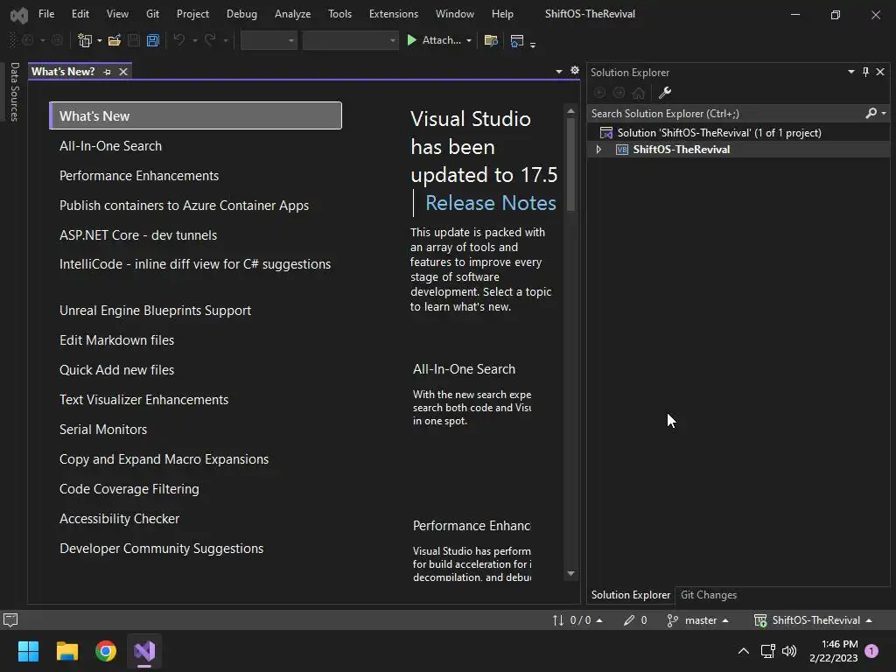Click the pending changes pencil indicator

click(635, 620)
